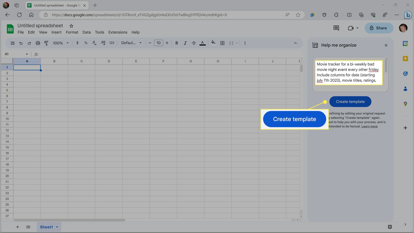Image resolution: width=414 pixels, height=233 pixels.
Task: Click the Create template button in side panel
Action: click(x=350, y=102)
